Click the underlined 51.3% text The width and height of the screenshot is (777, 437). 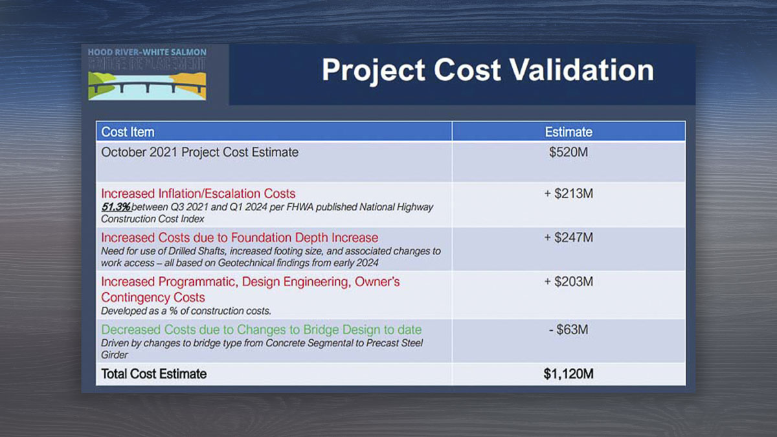click(116, 207)
